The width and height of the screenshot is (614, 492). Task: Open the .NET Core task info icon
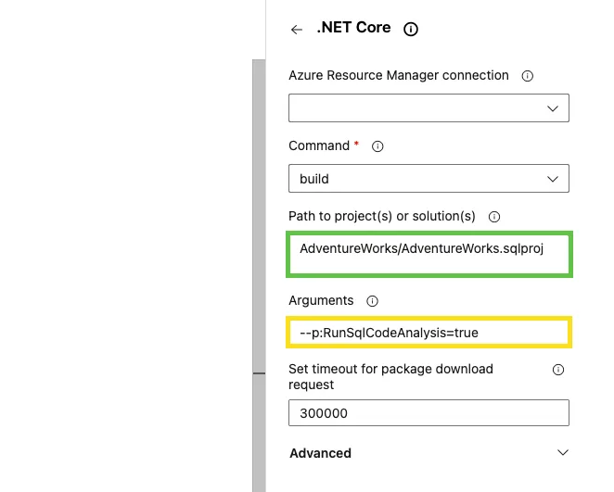point(410,29)
